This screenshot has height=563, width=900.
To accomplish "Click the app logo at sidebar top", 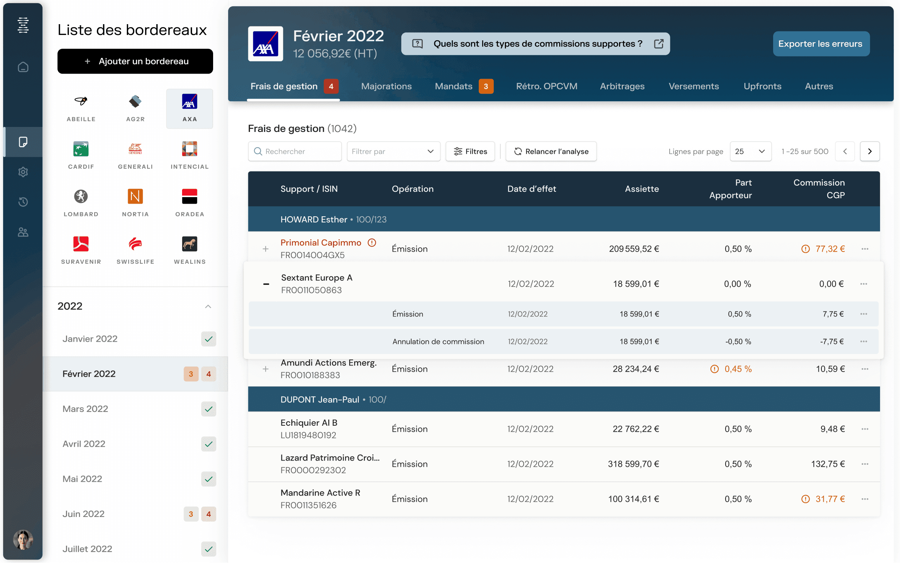I will click(x=23, y=25).
